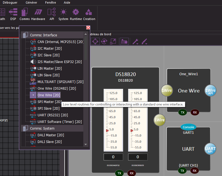Select the rotate view tool in dashboard toolbar

[104, 41]
